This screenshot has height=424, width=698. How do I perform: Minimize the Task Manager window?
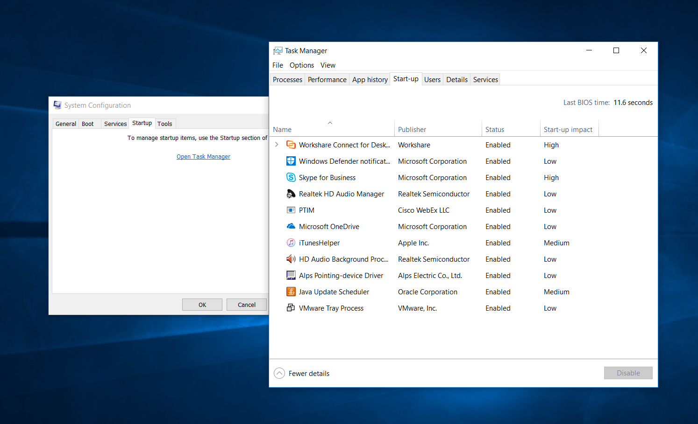point(589,50)
